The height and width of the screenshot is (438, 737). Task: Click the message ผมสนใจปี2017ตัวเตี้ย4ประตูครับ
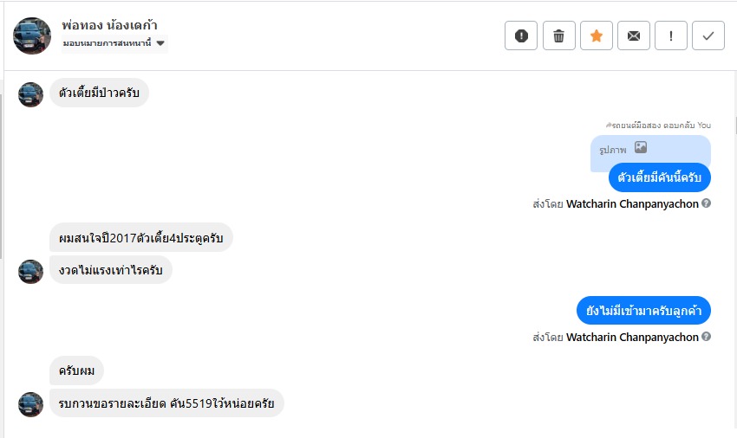tap(140, 237)
